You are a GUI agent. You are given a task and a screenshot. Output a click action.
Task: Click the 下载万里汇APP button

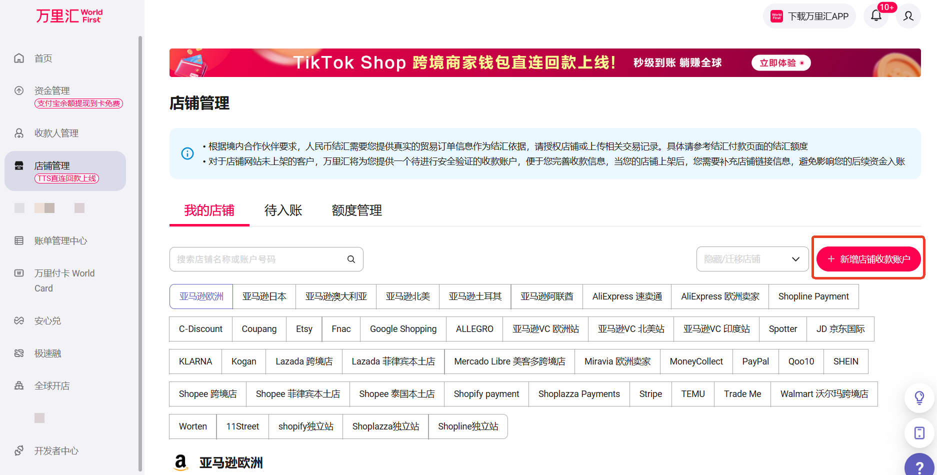tap(809, 16)
